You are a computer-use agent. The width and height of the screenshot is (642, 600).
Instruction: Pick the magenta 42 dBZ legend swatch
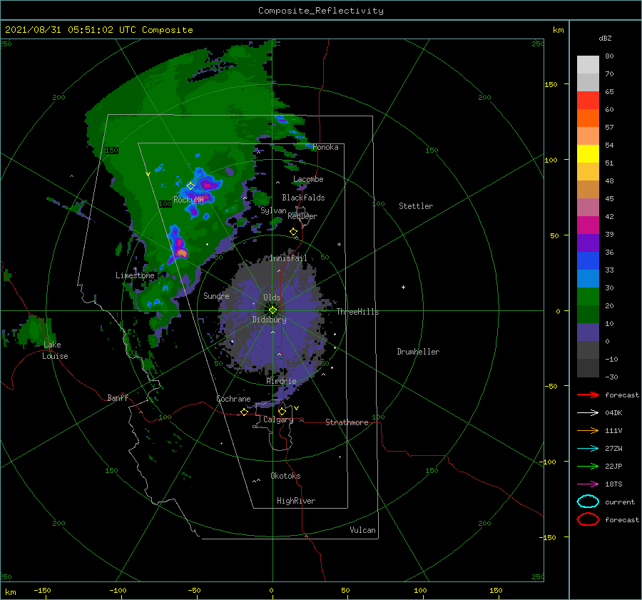(588, 225)
